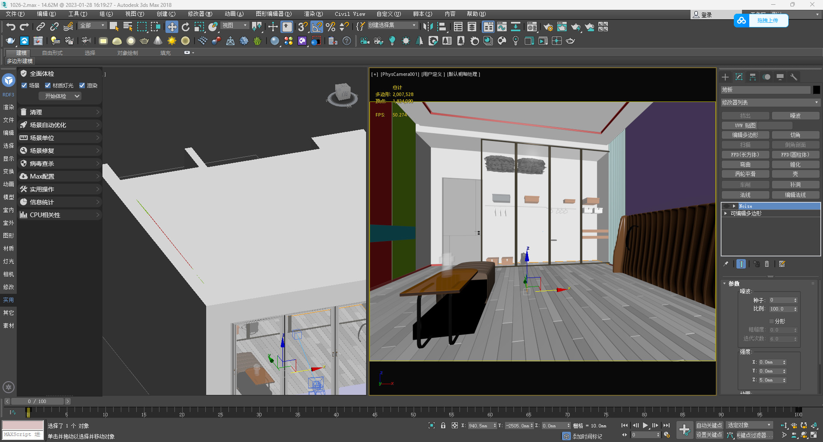This screenshot has width=823, height=442.
Task: Open the 选定对象 key filter dropdown
Action: (x=749, y=425)
